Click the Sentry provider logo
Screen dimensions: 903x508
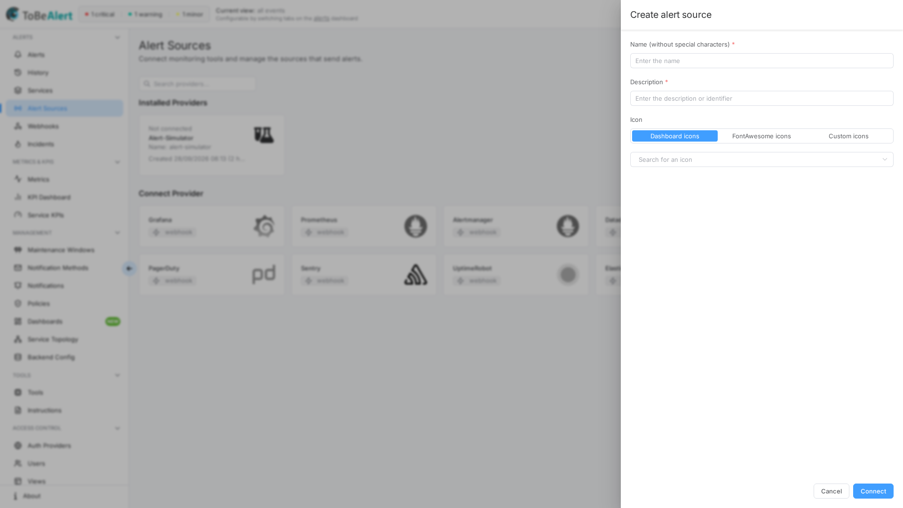pyautogui.click(x=416, y=275)
